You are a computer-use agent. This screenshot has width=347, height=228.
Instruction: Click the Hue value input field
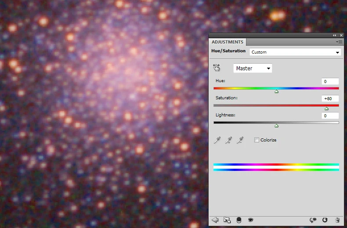pos(330,81)
